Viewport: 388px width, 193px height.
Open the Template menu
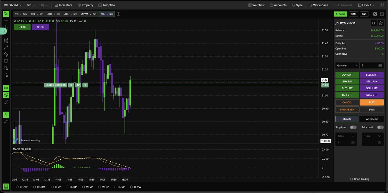coord(107,5)
